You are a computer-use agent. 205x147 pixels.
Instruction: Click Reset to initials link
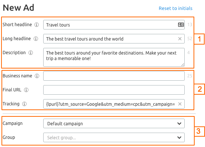pyautogui.click(x=175, y=8)
